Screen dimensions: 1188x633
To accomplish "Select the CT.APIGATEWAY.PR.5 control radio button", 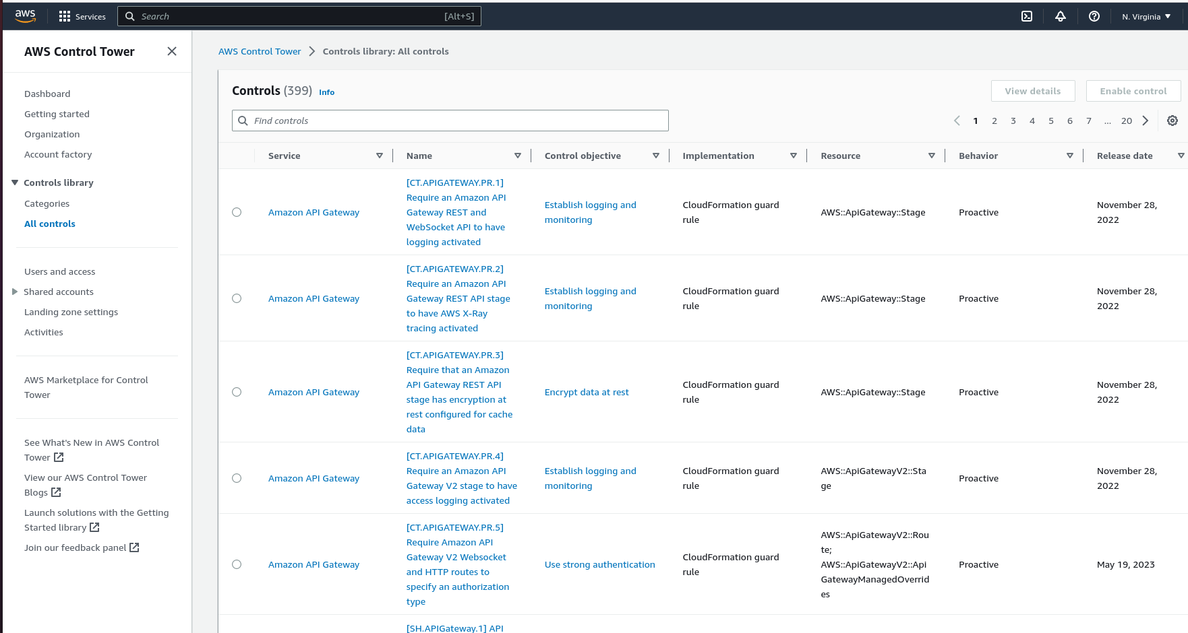I will pos(237,564).
